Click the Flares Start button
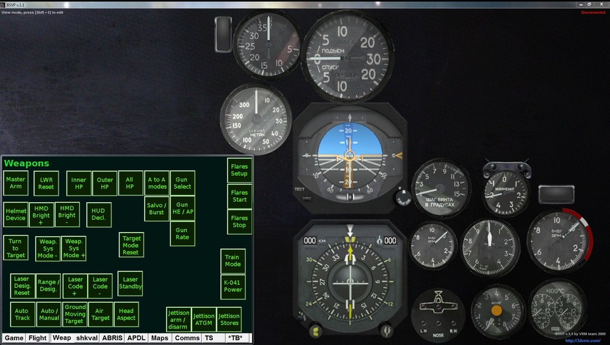This screenshot has width=610, height=345. pos(239,196)
